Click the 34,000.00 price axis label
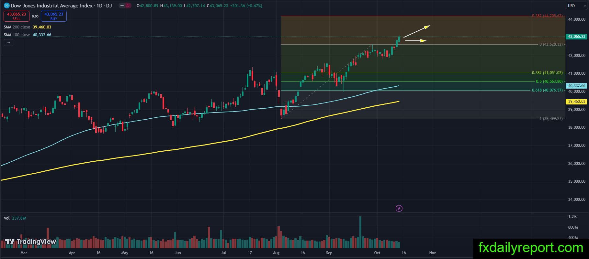Image resolution: width=589 pixels, height=259 pixels. [x=577, y=200]
